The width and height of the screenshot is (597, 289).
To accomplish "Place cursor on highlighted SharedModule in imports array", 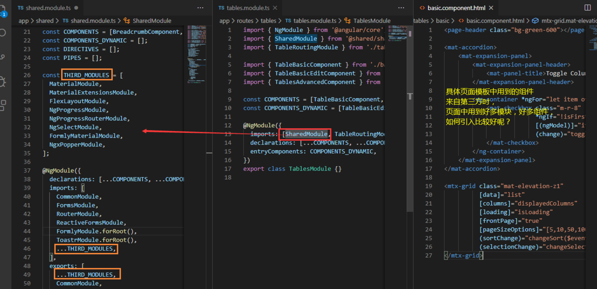I will pyautogui.click(x=306, y=134).
